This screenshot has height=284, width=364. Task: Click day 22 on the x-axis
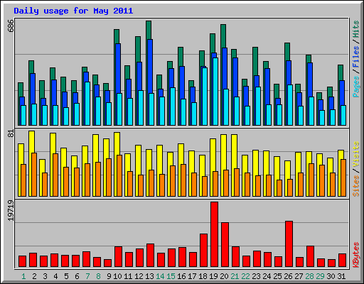tap(245, 276)
